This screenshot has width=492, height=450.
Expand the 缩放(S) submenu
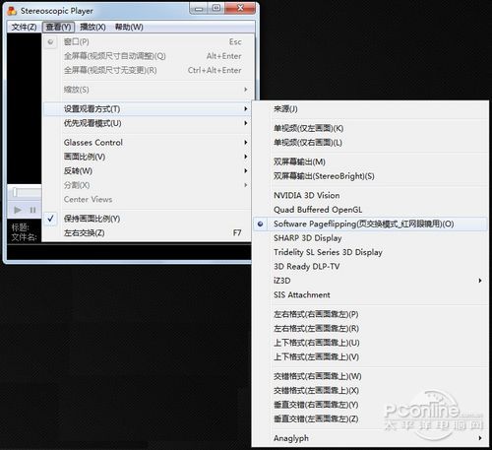(149, 90)
